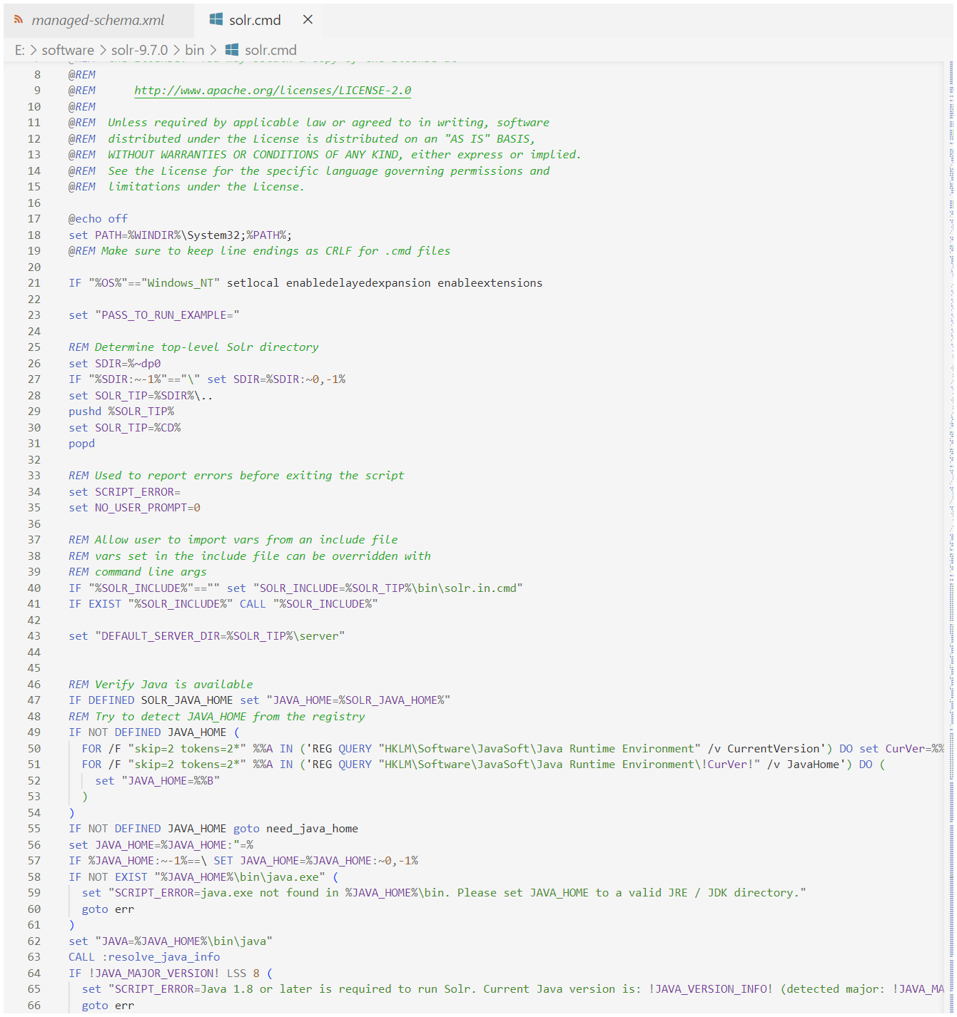Click the Windows logo icon on the solr.cmd tab
This screenshot has width=957, height=1017.
(x=216, y=20)
